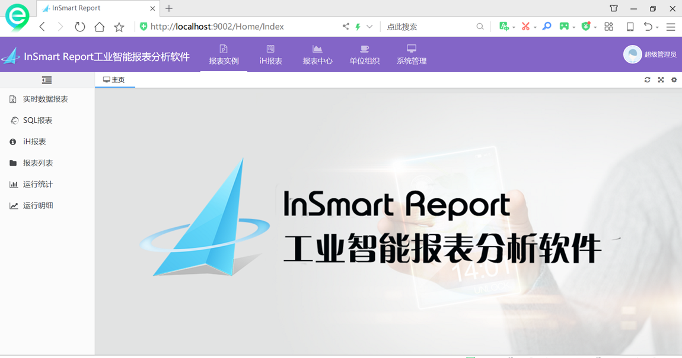Close the InSmart Report browser tab
682x358 pixels.
tap(152, 8)
